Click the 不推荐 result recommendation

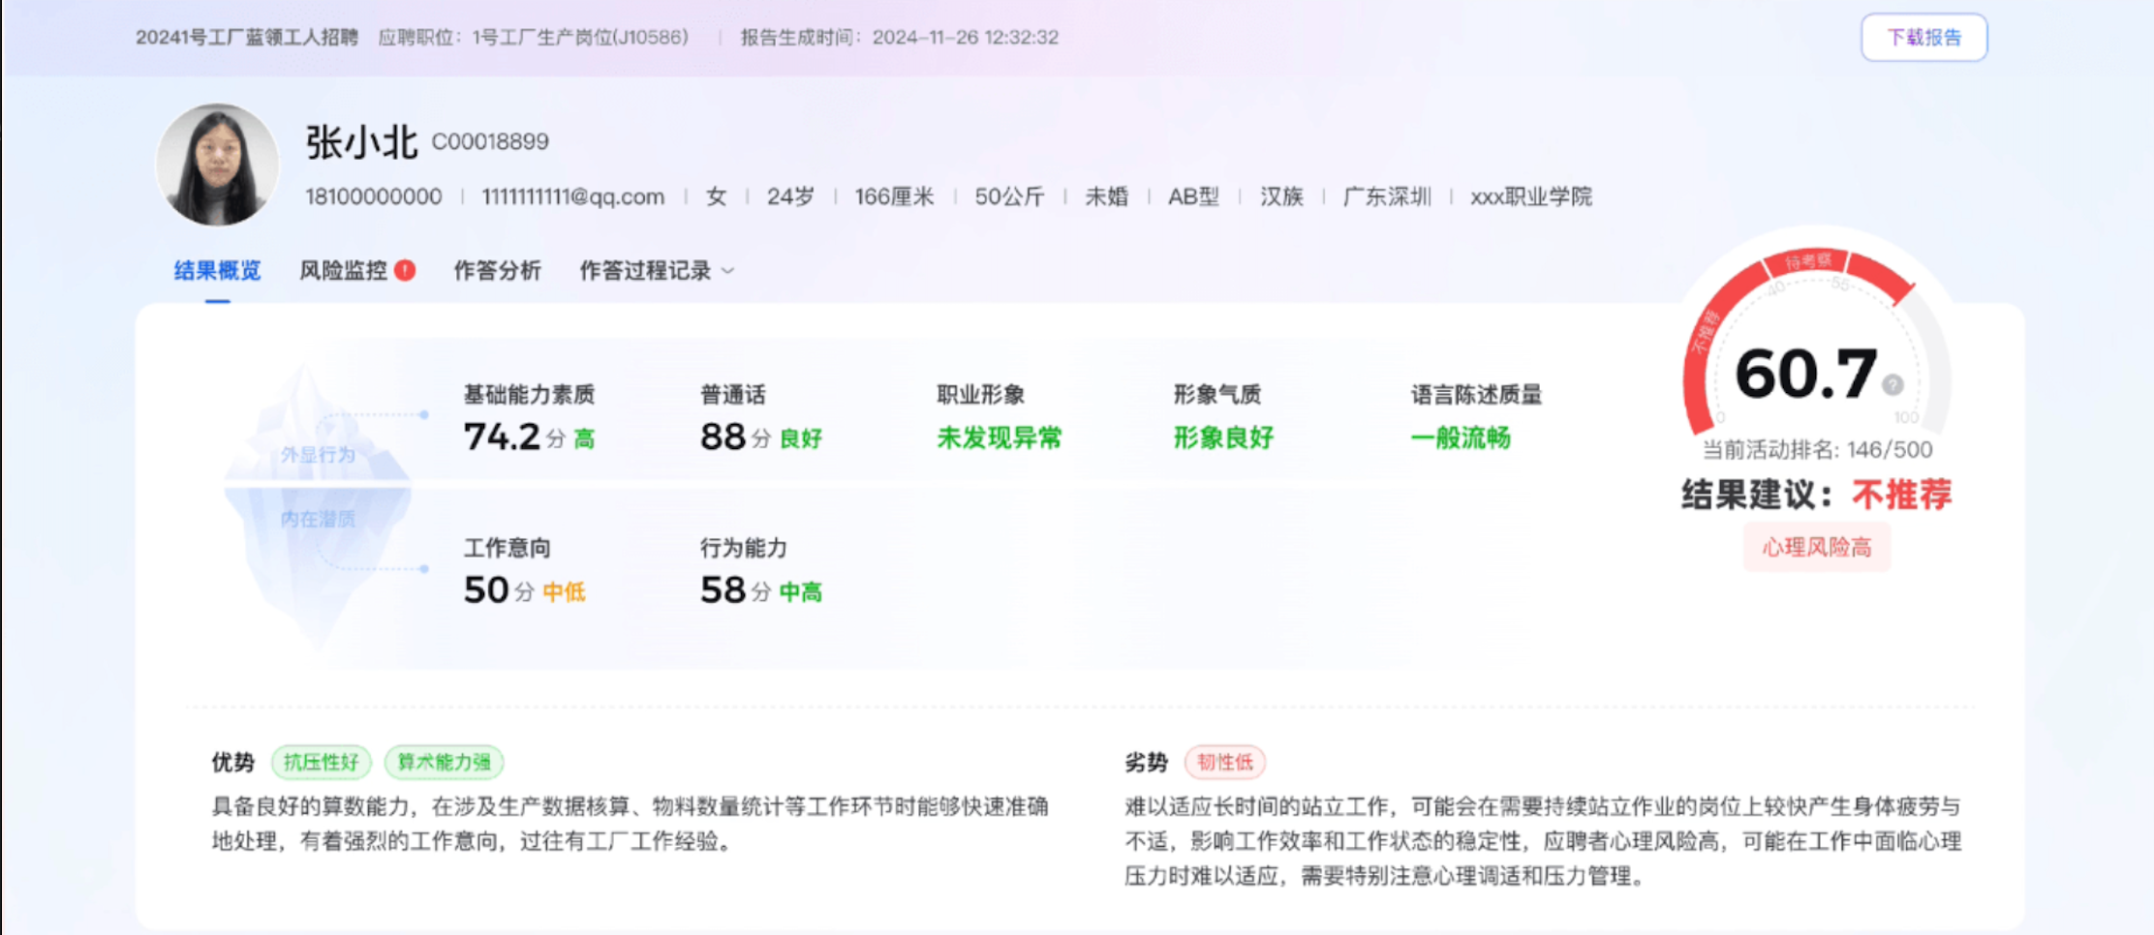click(1901, 495)
